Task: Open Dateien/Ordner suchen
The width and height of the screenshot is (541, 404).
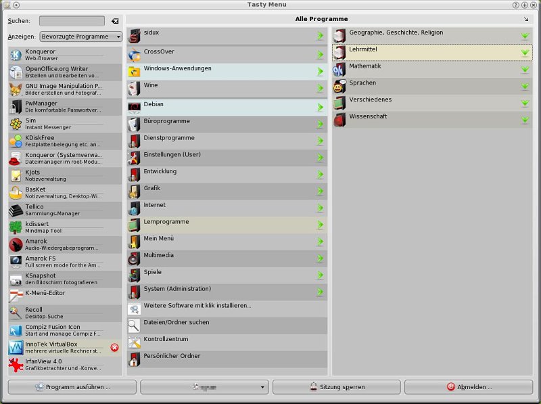Action: 227,326
